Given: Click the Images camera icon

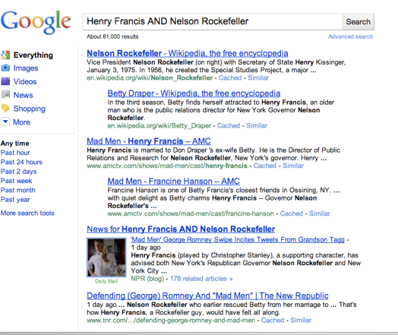Looking at the screenshot, I should tap(6, 68).
